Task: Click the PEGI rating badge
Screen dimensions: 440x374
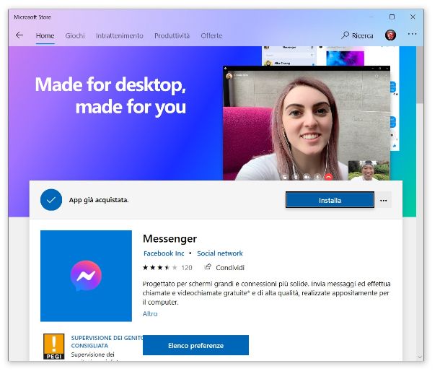Action: [x=54, y=347]
